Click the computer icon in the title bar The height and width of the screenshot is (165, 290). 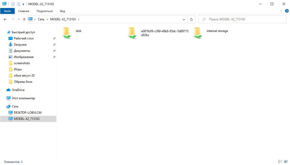[4, 4]
